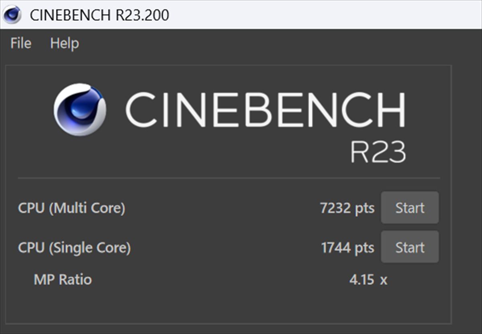Click empty title bar space right of title
This screenshot has width=482, height=334.
pos(321,15)
